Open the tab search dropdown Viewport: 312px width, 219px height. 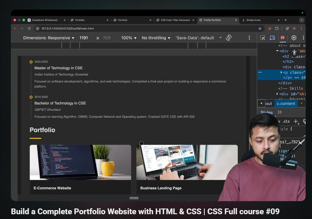pyautogui.click(x=302, y=20)
